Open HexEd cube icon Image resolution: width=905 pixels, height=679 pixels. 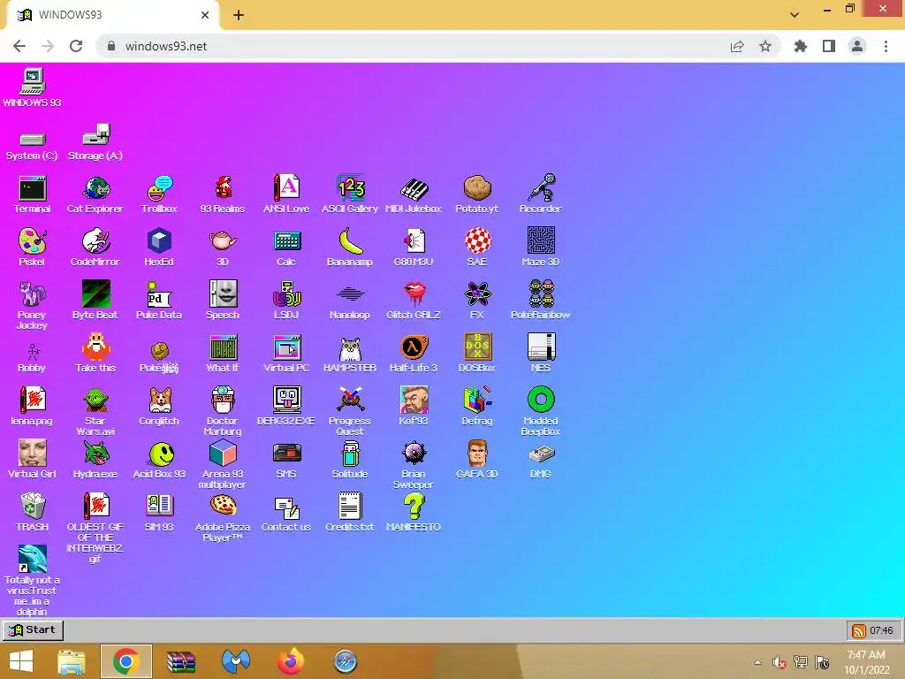[x=159, y=248]
